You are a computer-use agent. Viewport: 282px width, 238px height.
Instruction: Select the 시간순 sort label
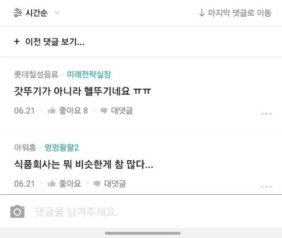[x=37, y=13]
